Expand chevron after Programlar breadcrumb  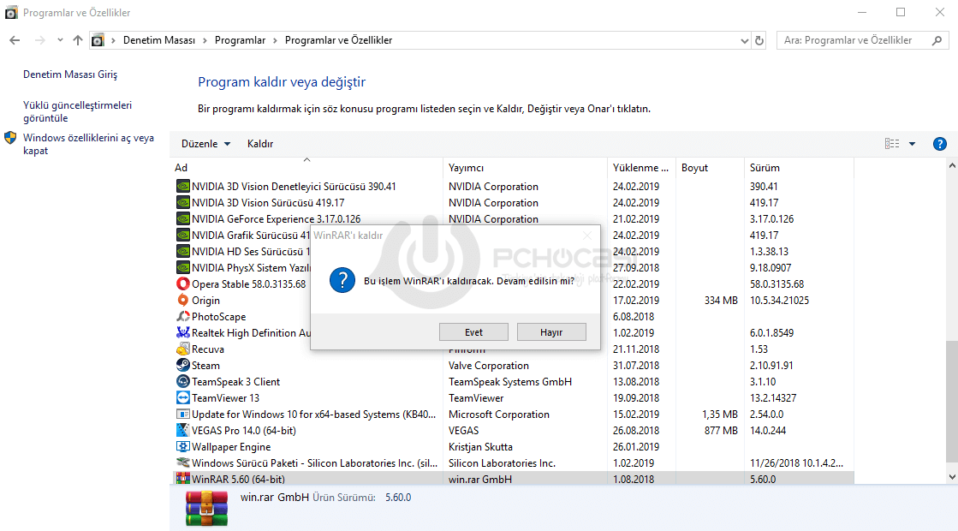coord(275,40)
